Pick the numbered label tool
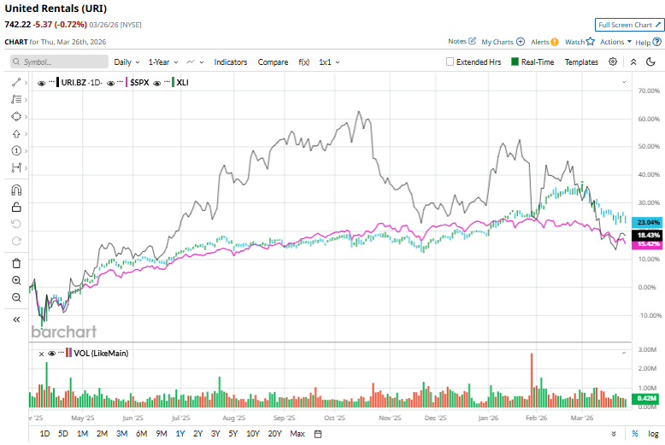The image size is (665, 445). point(16,151)
